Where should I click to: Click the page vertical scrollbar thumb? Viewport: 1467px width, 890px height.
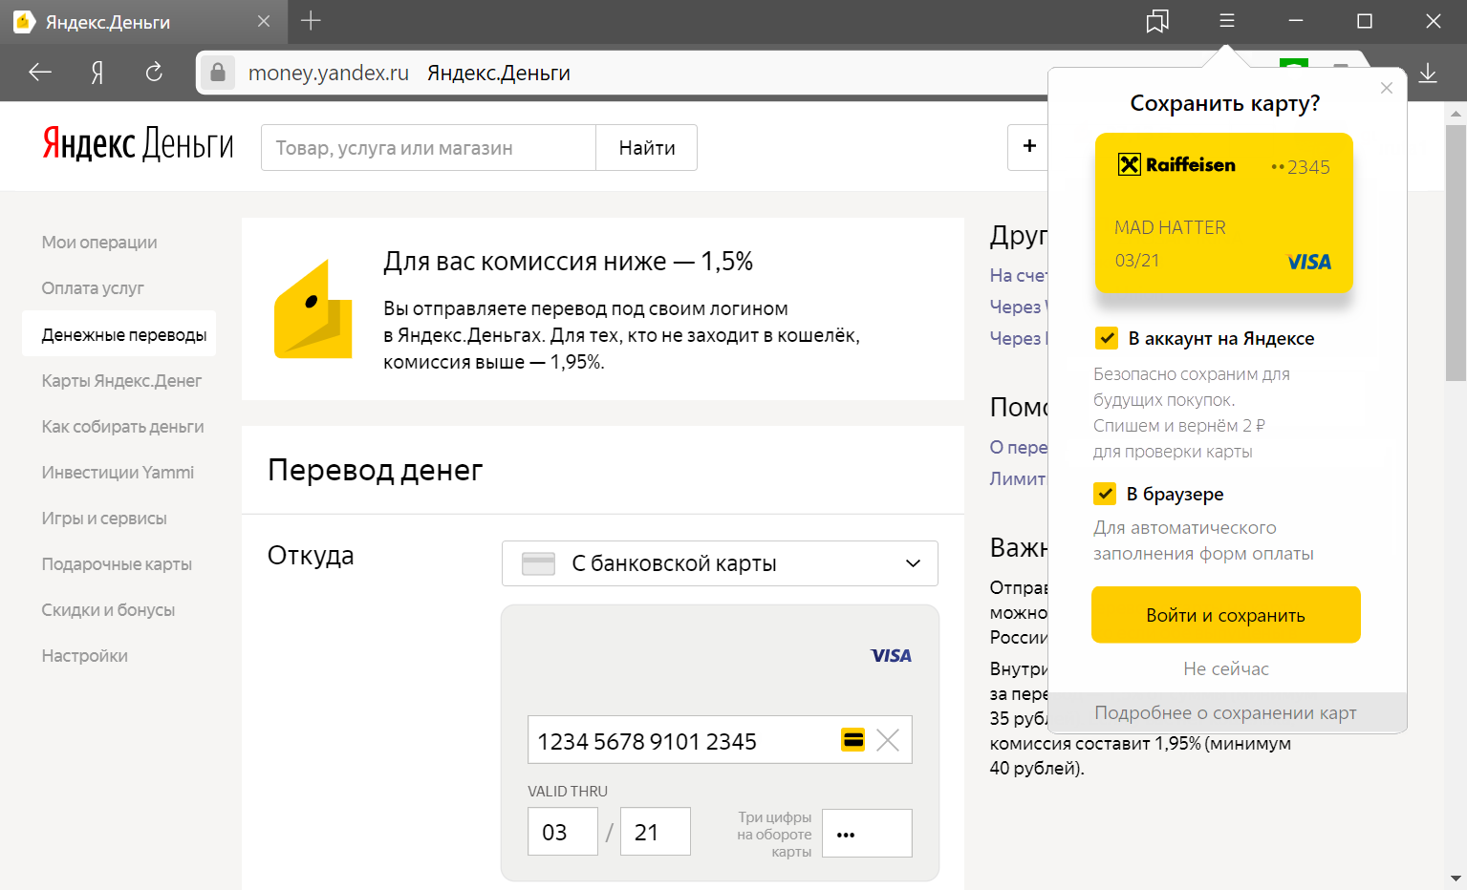pyautogui.click(x=1456, y=253)
